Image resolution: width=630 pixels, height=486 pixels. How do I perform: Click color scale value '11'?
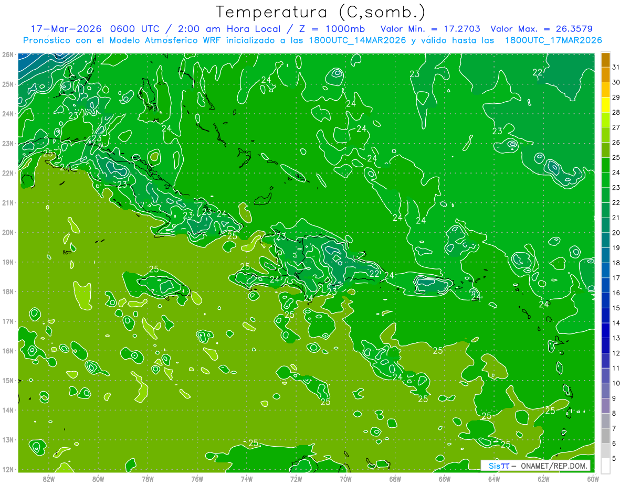click(x=616, y=368)
